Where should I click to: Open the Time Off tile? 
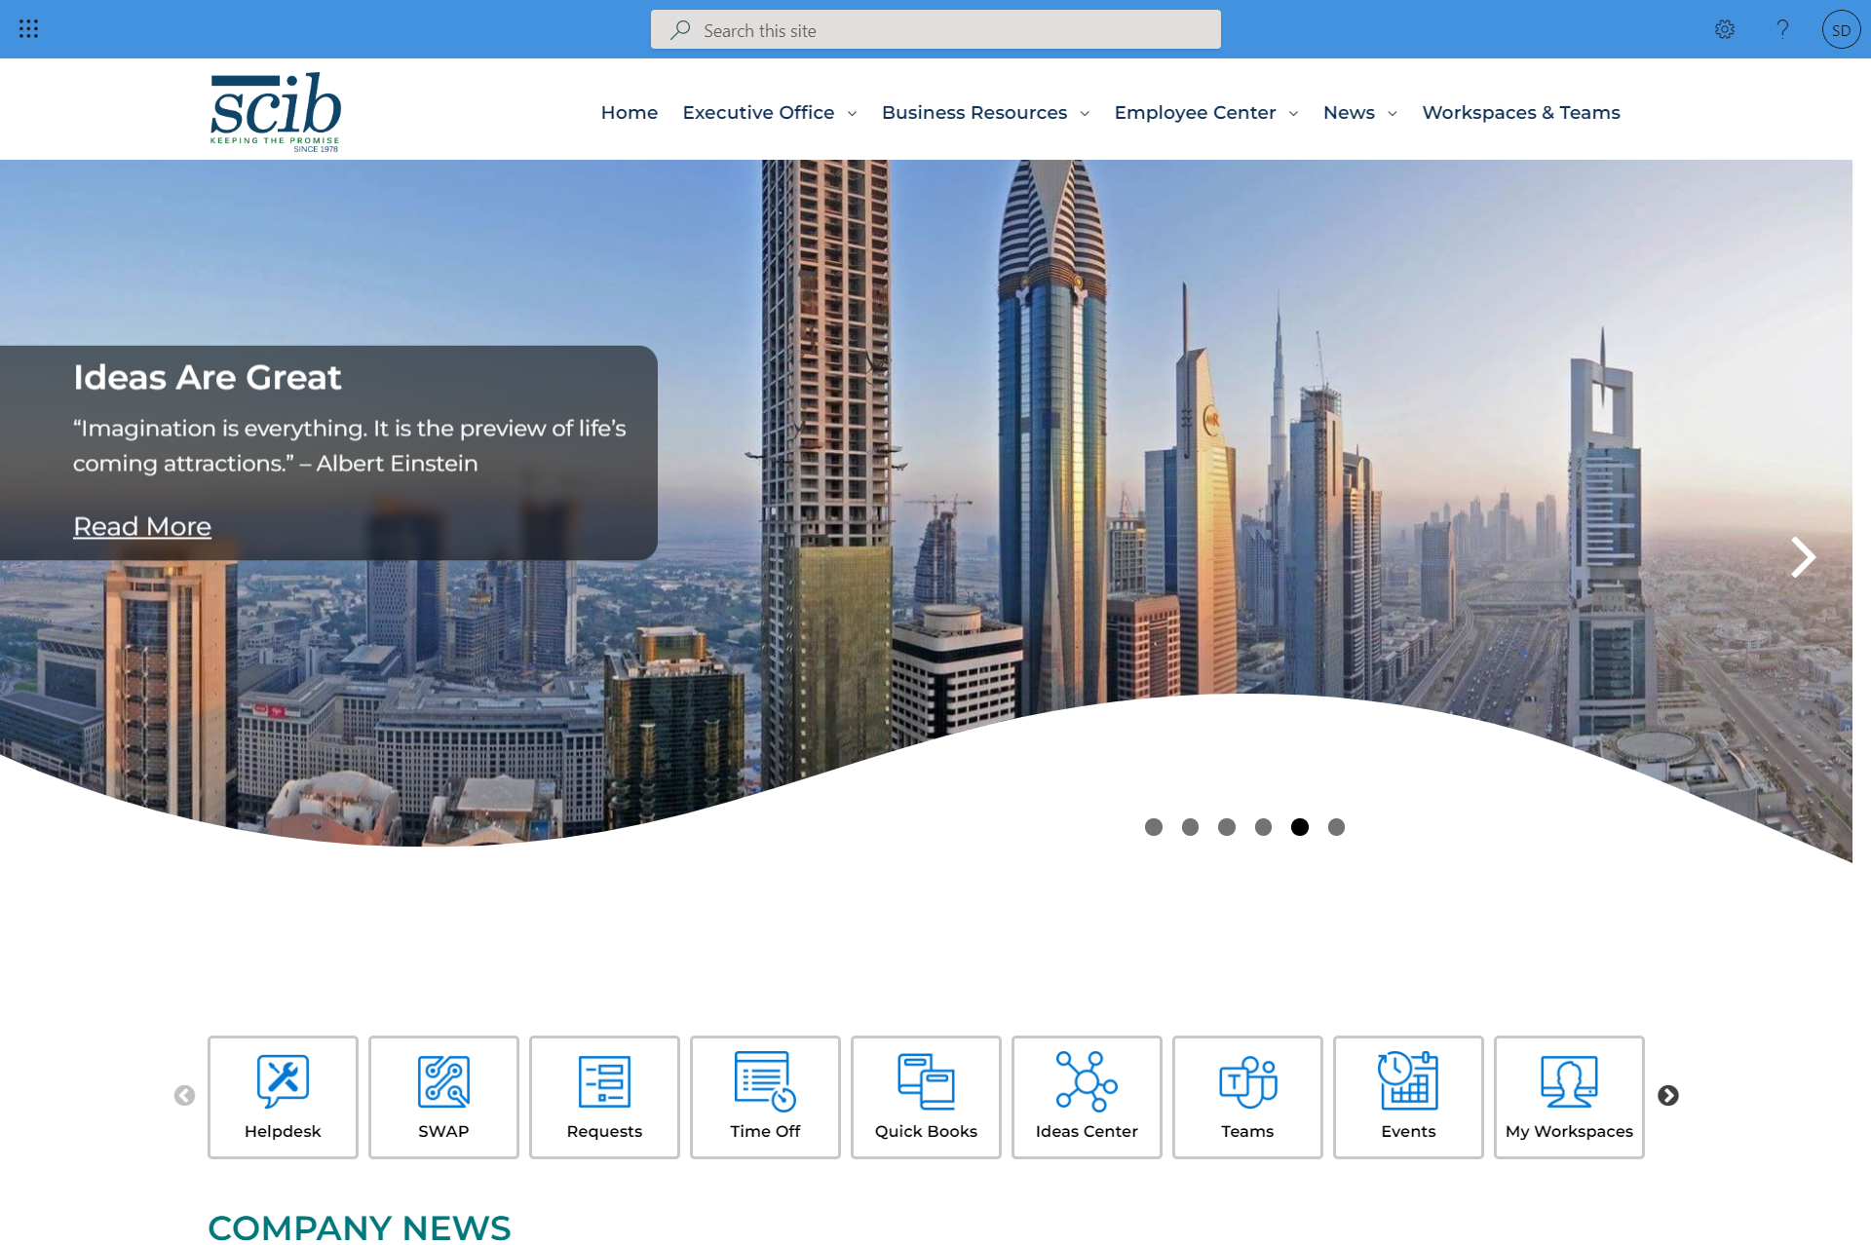coord(765,1096)
